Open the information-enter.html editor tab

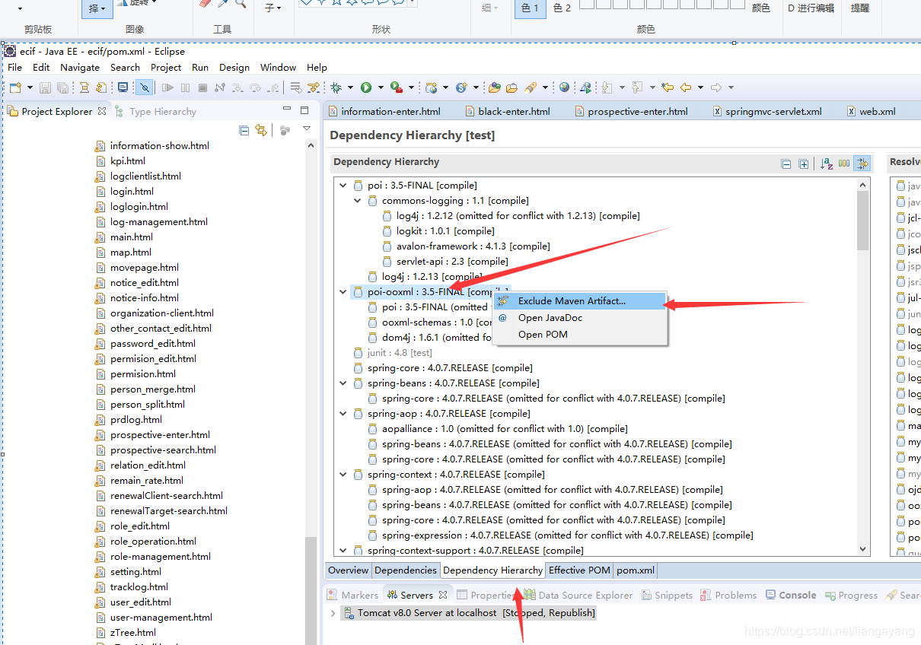click(x=384, y=111)
